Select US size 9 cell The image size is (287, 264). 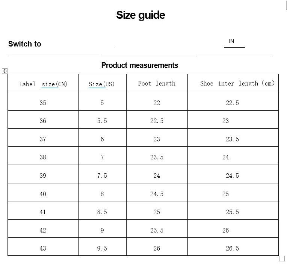[x=102, y=229]
